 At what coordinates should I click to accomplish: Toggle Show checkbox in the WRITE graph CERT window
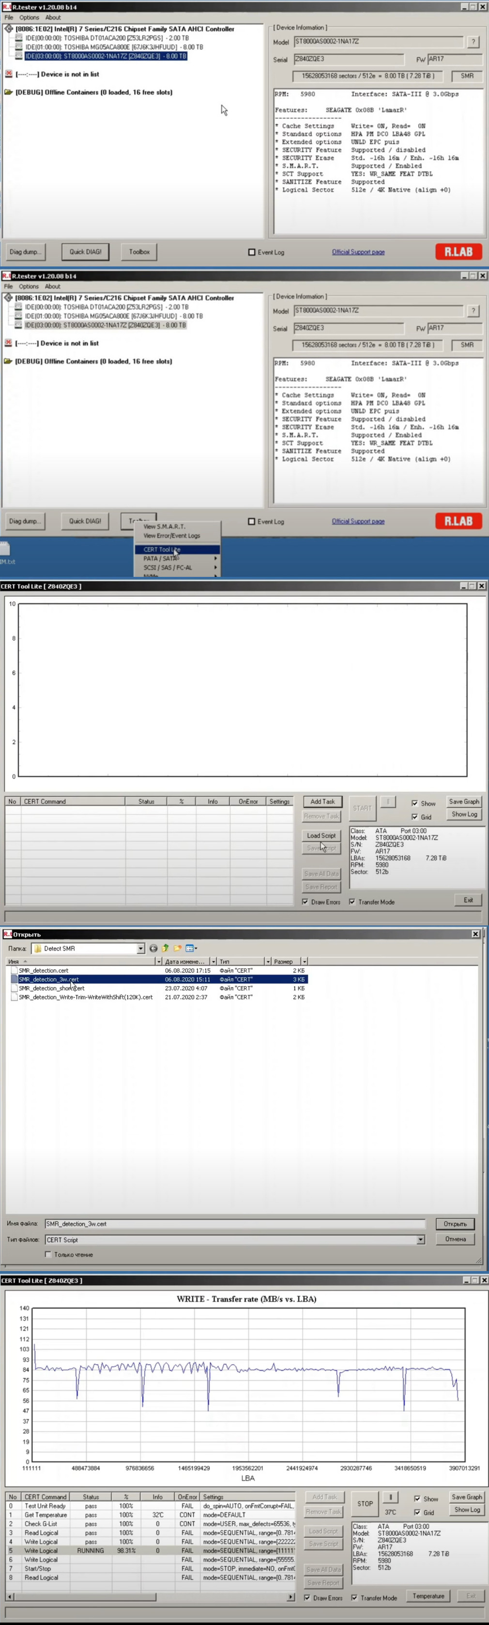[417, 1499]
